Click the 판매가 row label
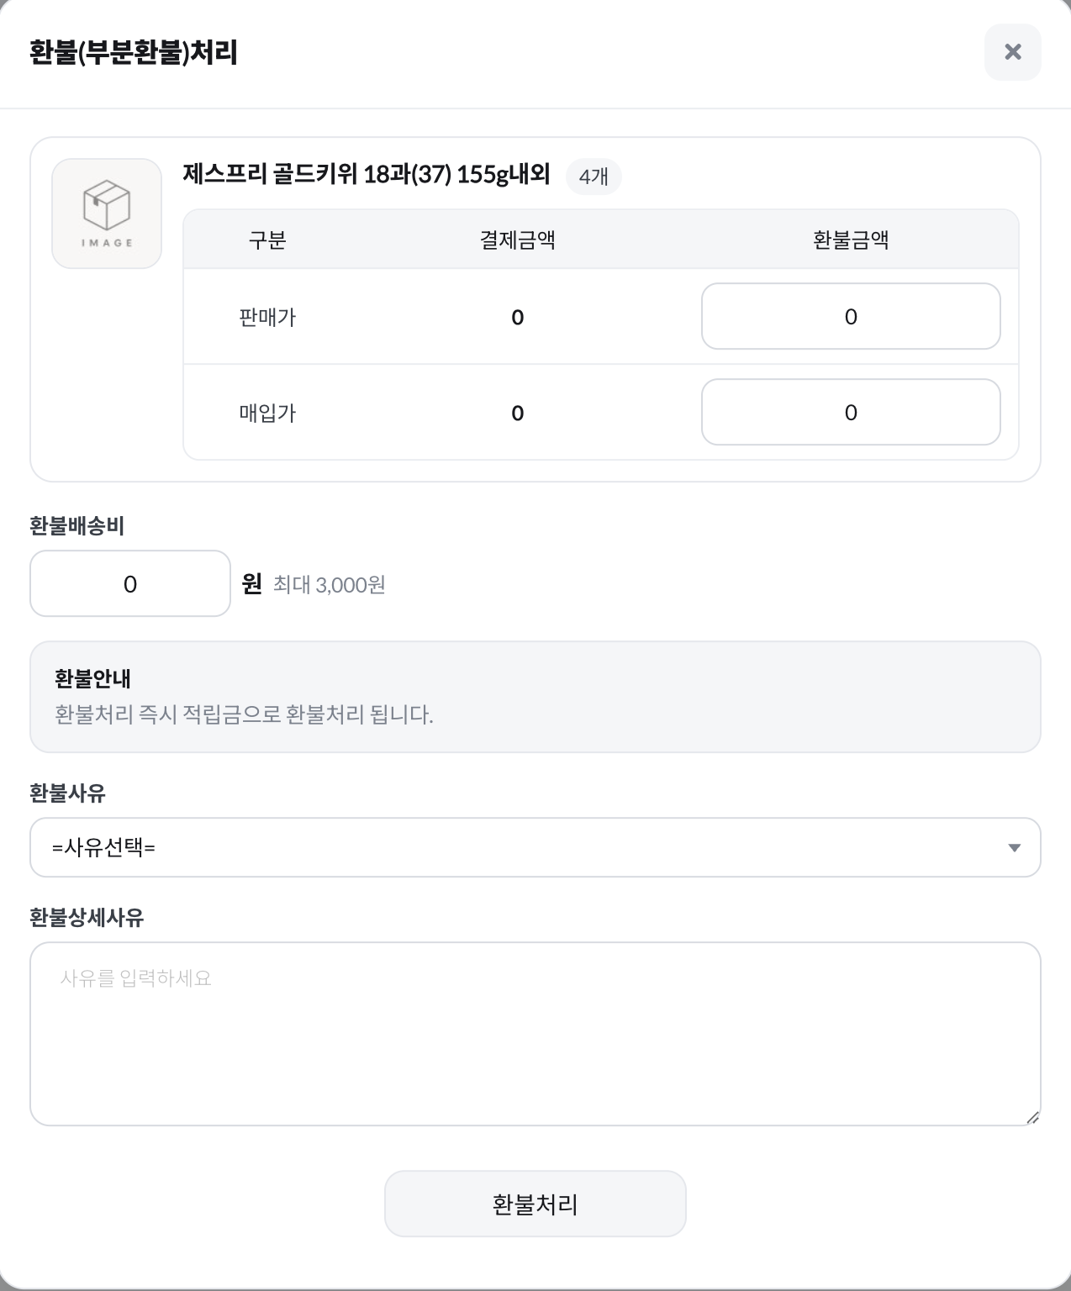Viewport: 1071px width, 1291px height. click(x=267, y=318)
